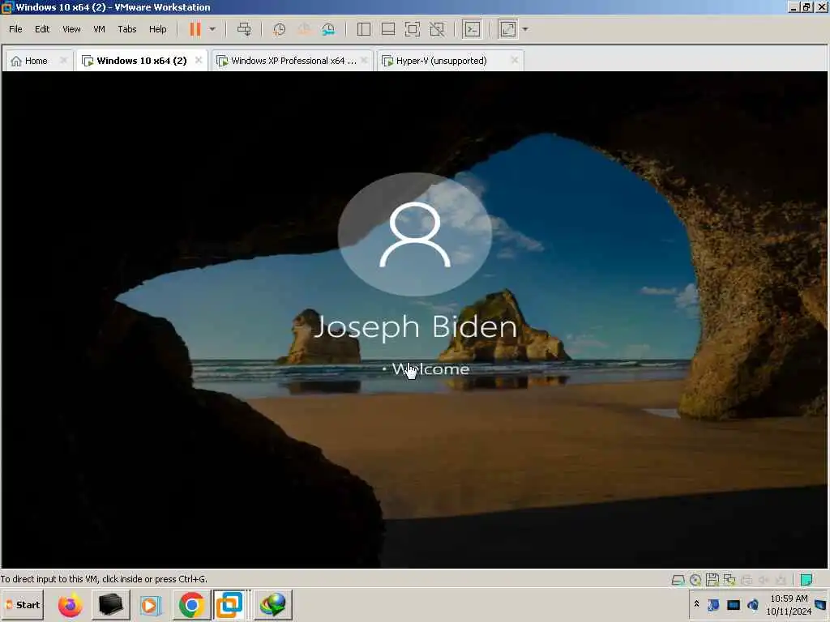
Task: Click the volume speaker tray icon
Action: tap(753, 604)
